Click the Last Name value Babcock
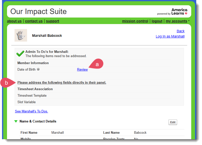This screenshot has height=145, width=202. click(140, 133)
